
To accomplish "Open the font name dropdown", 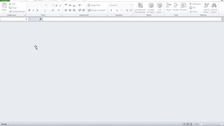I will tap(45, 5).
